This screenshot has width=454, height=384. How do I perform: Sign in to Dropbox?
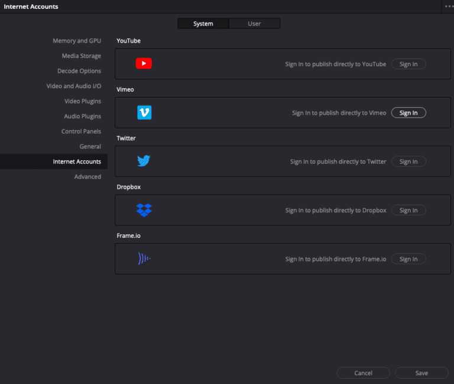[x=408, y=210]
